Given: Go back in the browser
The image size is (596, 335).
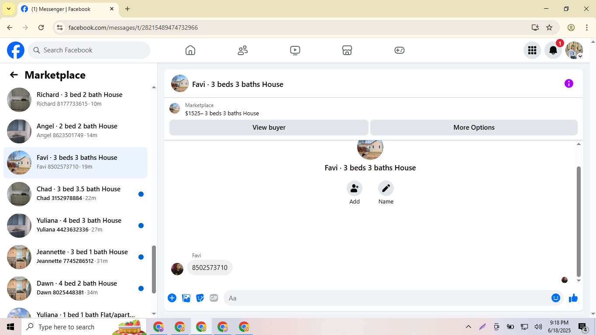Looking at the screenshot, I should click(x=10, y=28).
